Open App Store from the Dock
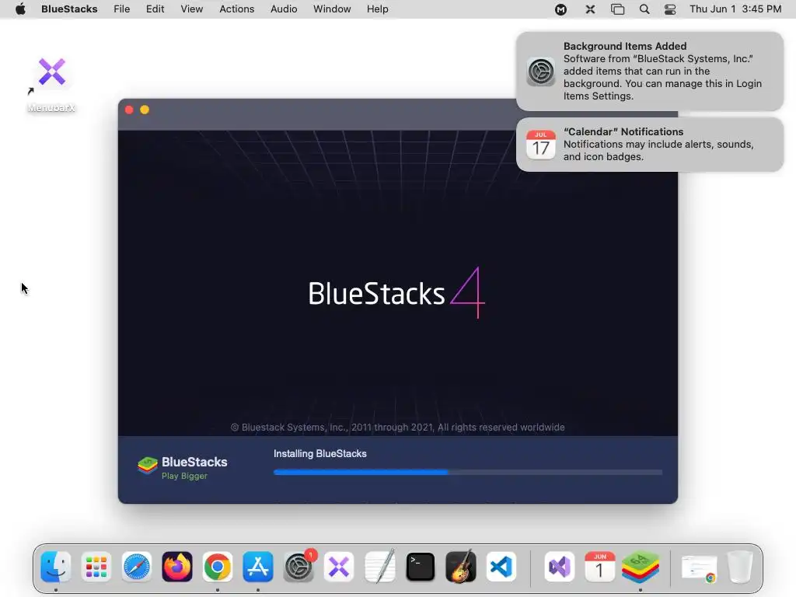The height and width of the screenshot is (597, 796). [258, 567]
